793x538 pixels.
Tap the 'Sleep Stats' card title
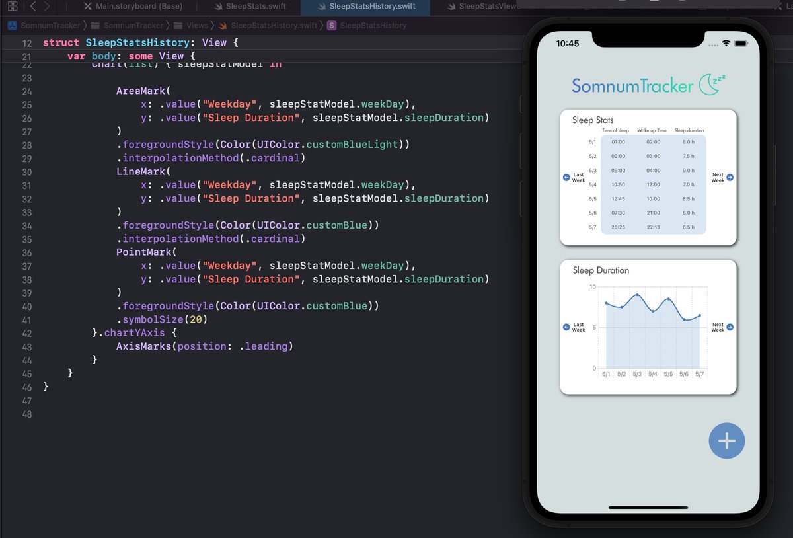[x=593, y=120]
